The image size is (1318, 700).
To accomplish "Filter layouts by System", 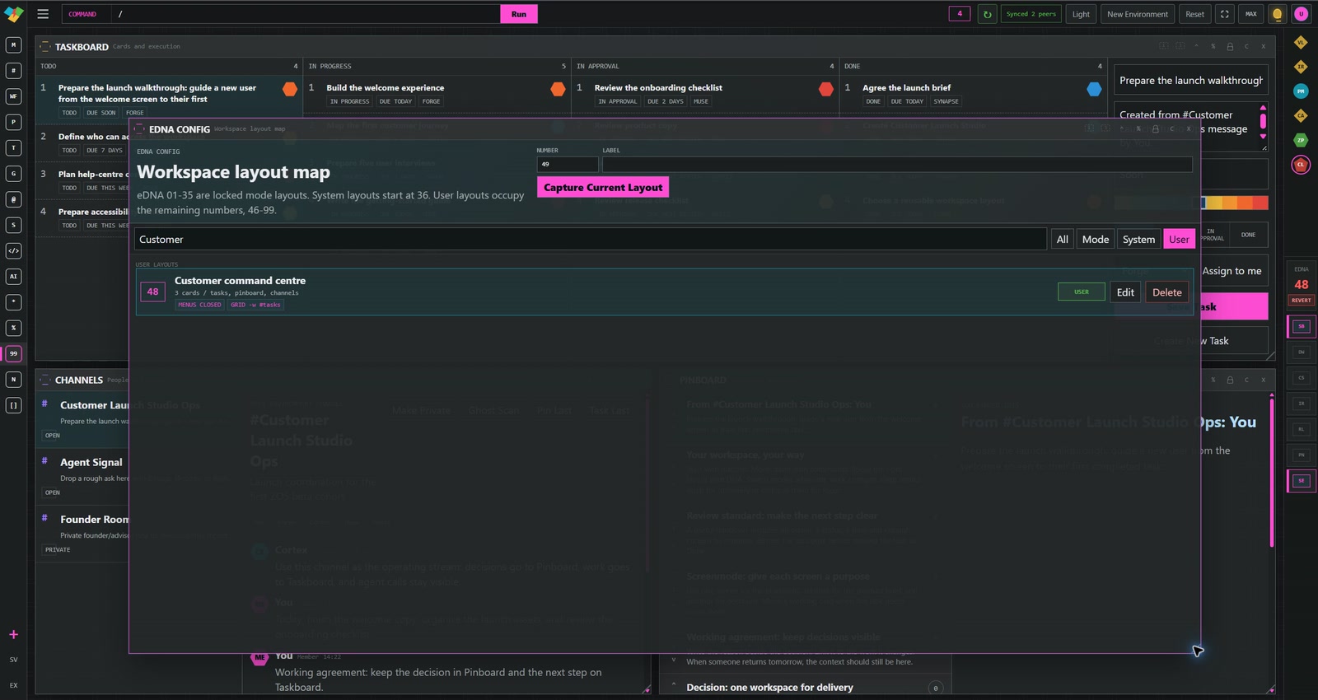I will click(x=1138, y=240).
